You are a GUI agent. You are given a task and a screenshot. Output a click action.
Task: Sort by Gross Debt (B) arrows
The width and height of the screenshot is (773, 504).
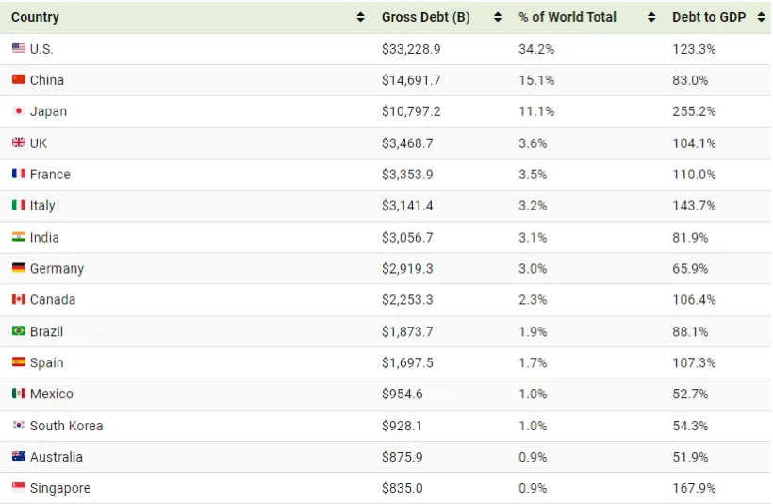coord(498,17)
